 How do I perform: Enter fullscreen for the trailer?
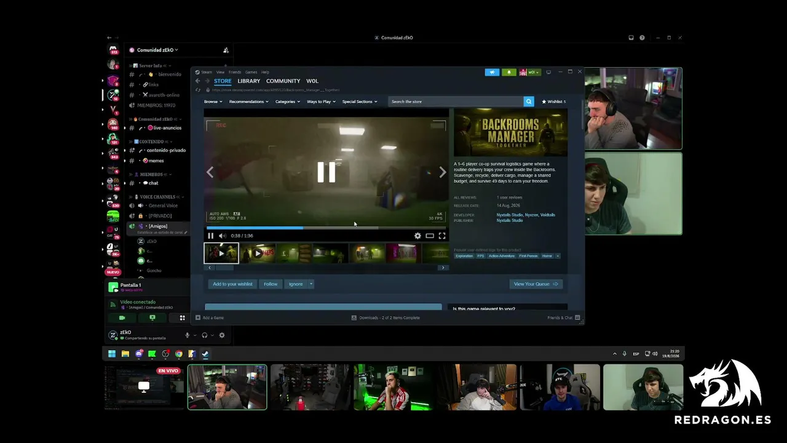(x=441, y=236)
